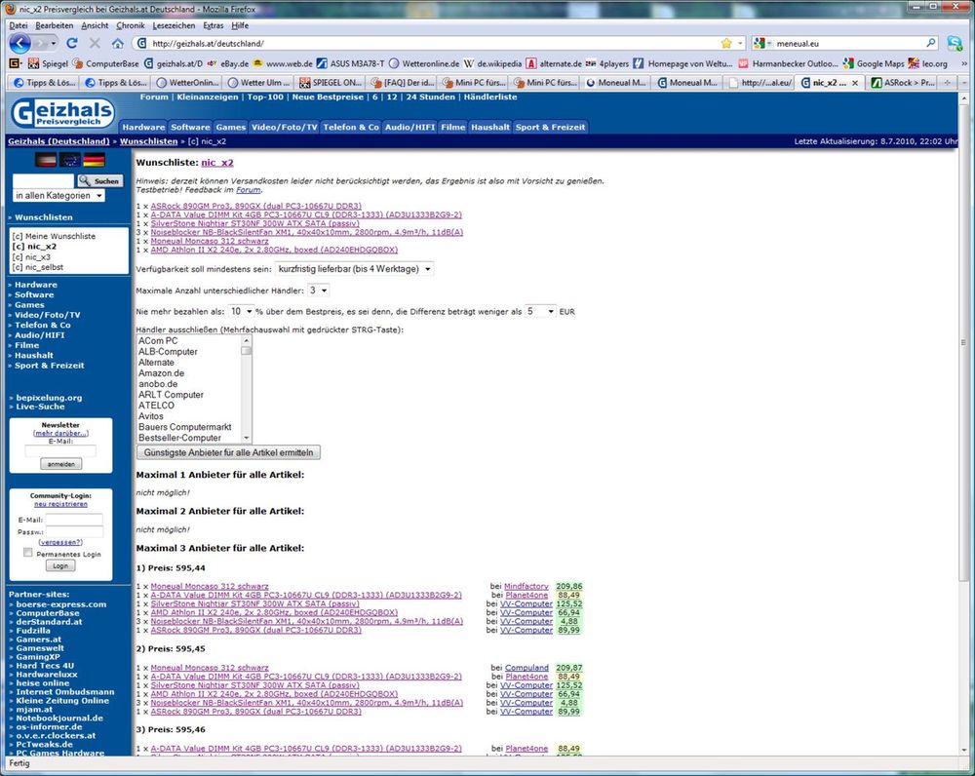Click the bookmark star in address bar

(x=726, y=43)
